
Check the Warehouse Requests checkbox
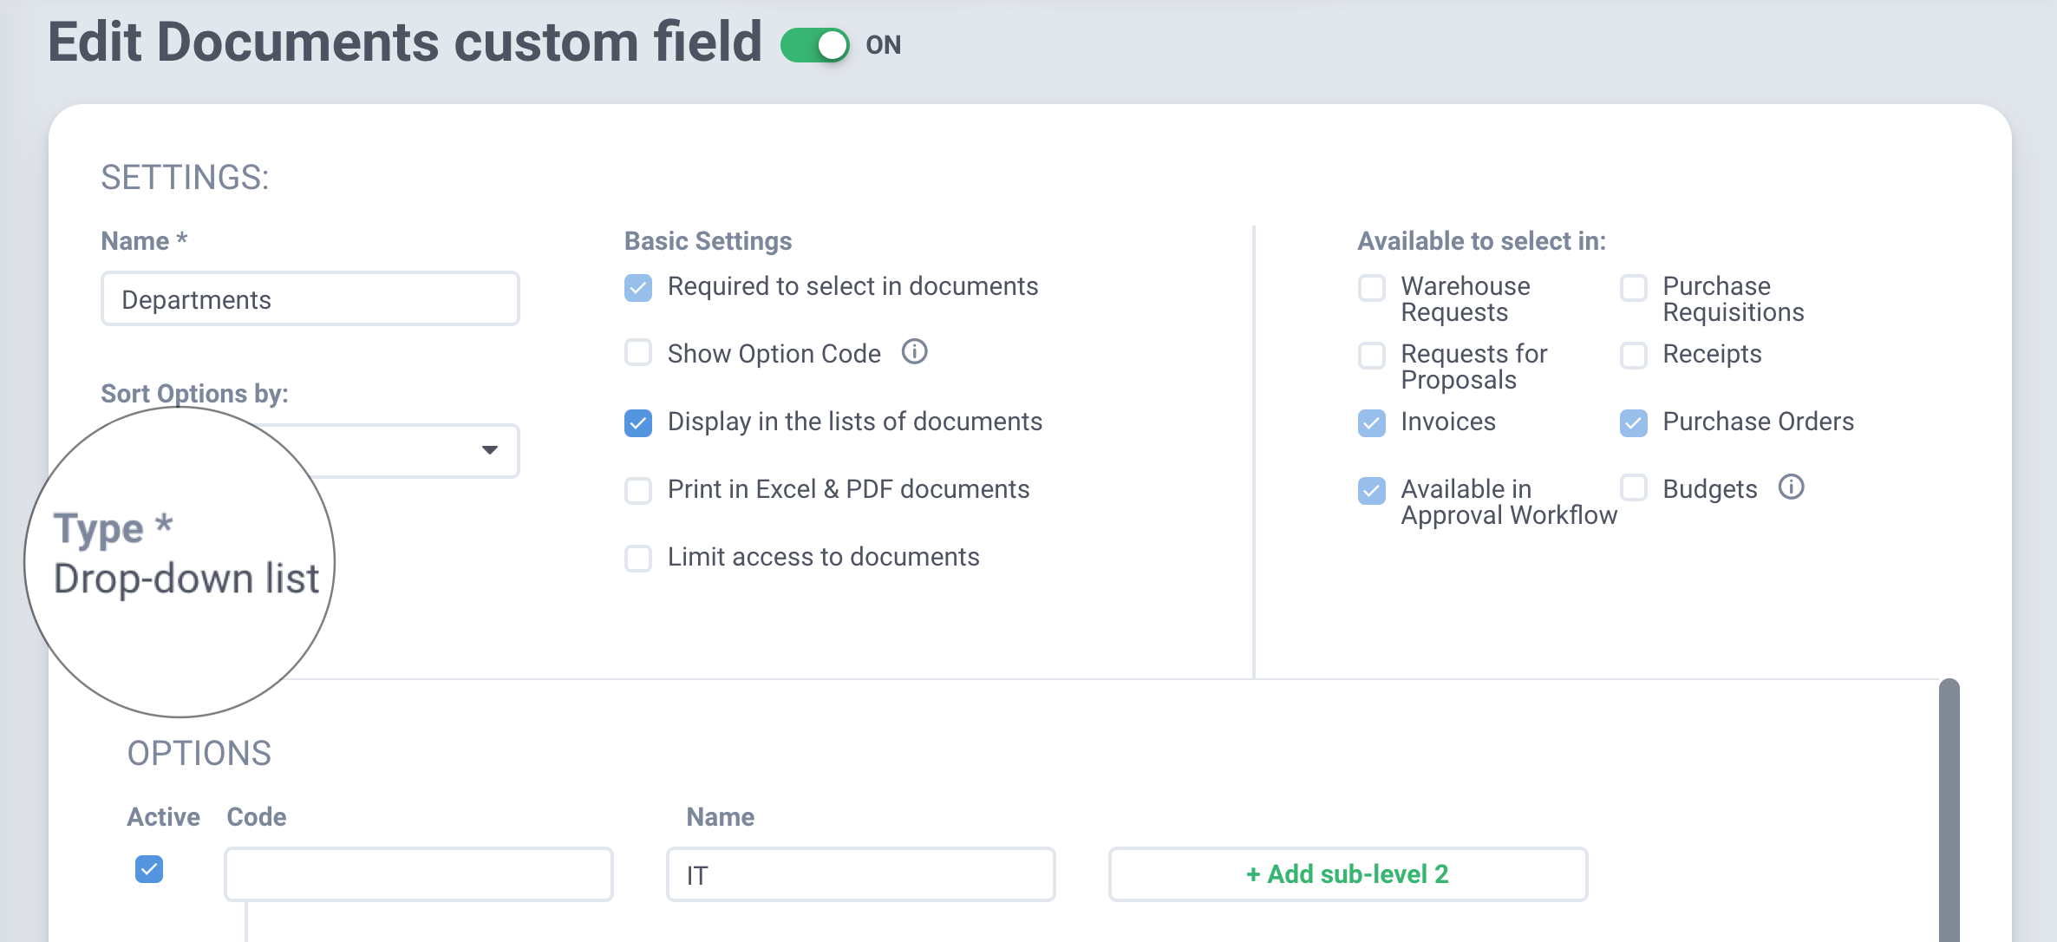[x=1371, y=287]
